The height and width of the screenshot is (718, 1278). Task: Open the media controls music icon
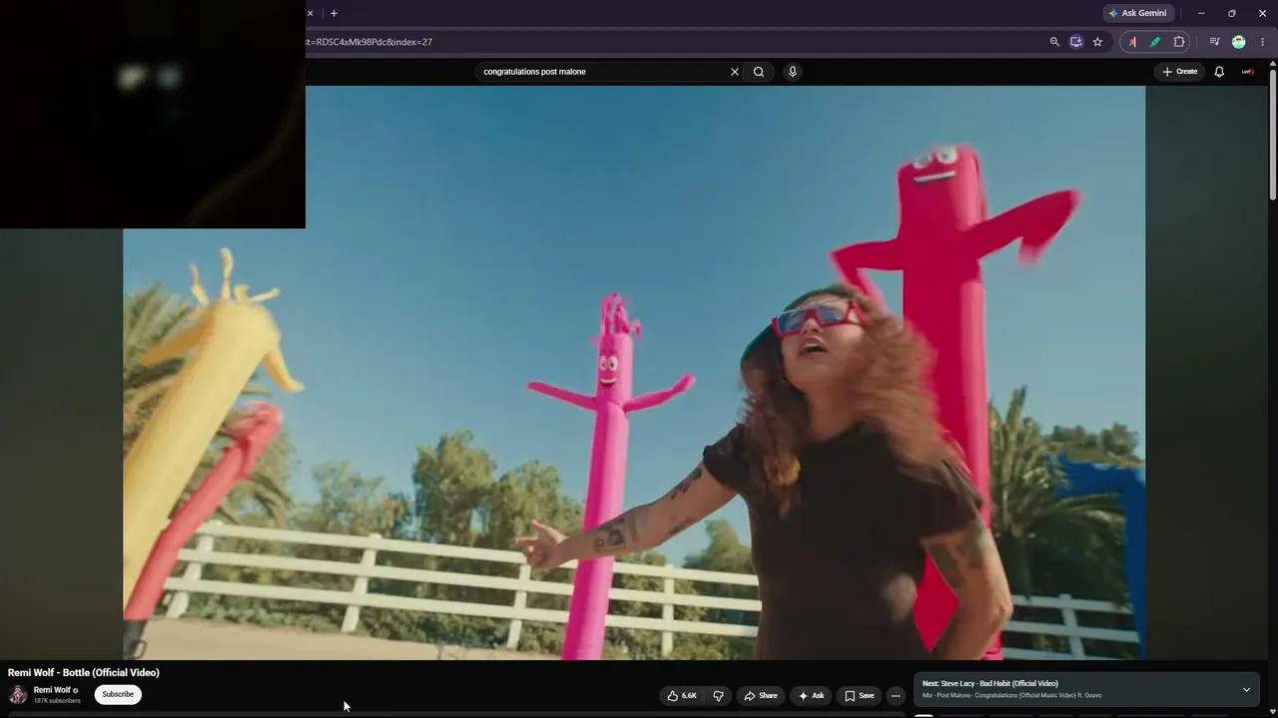click(x=1214, y=42)
